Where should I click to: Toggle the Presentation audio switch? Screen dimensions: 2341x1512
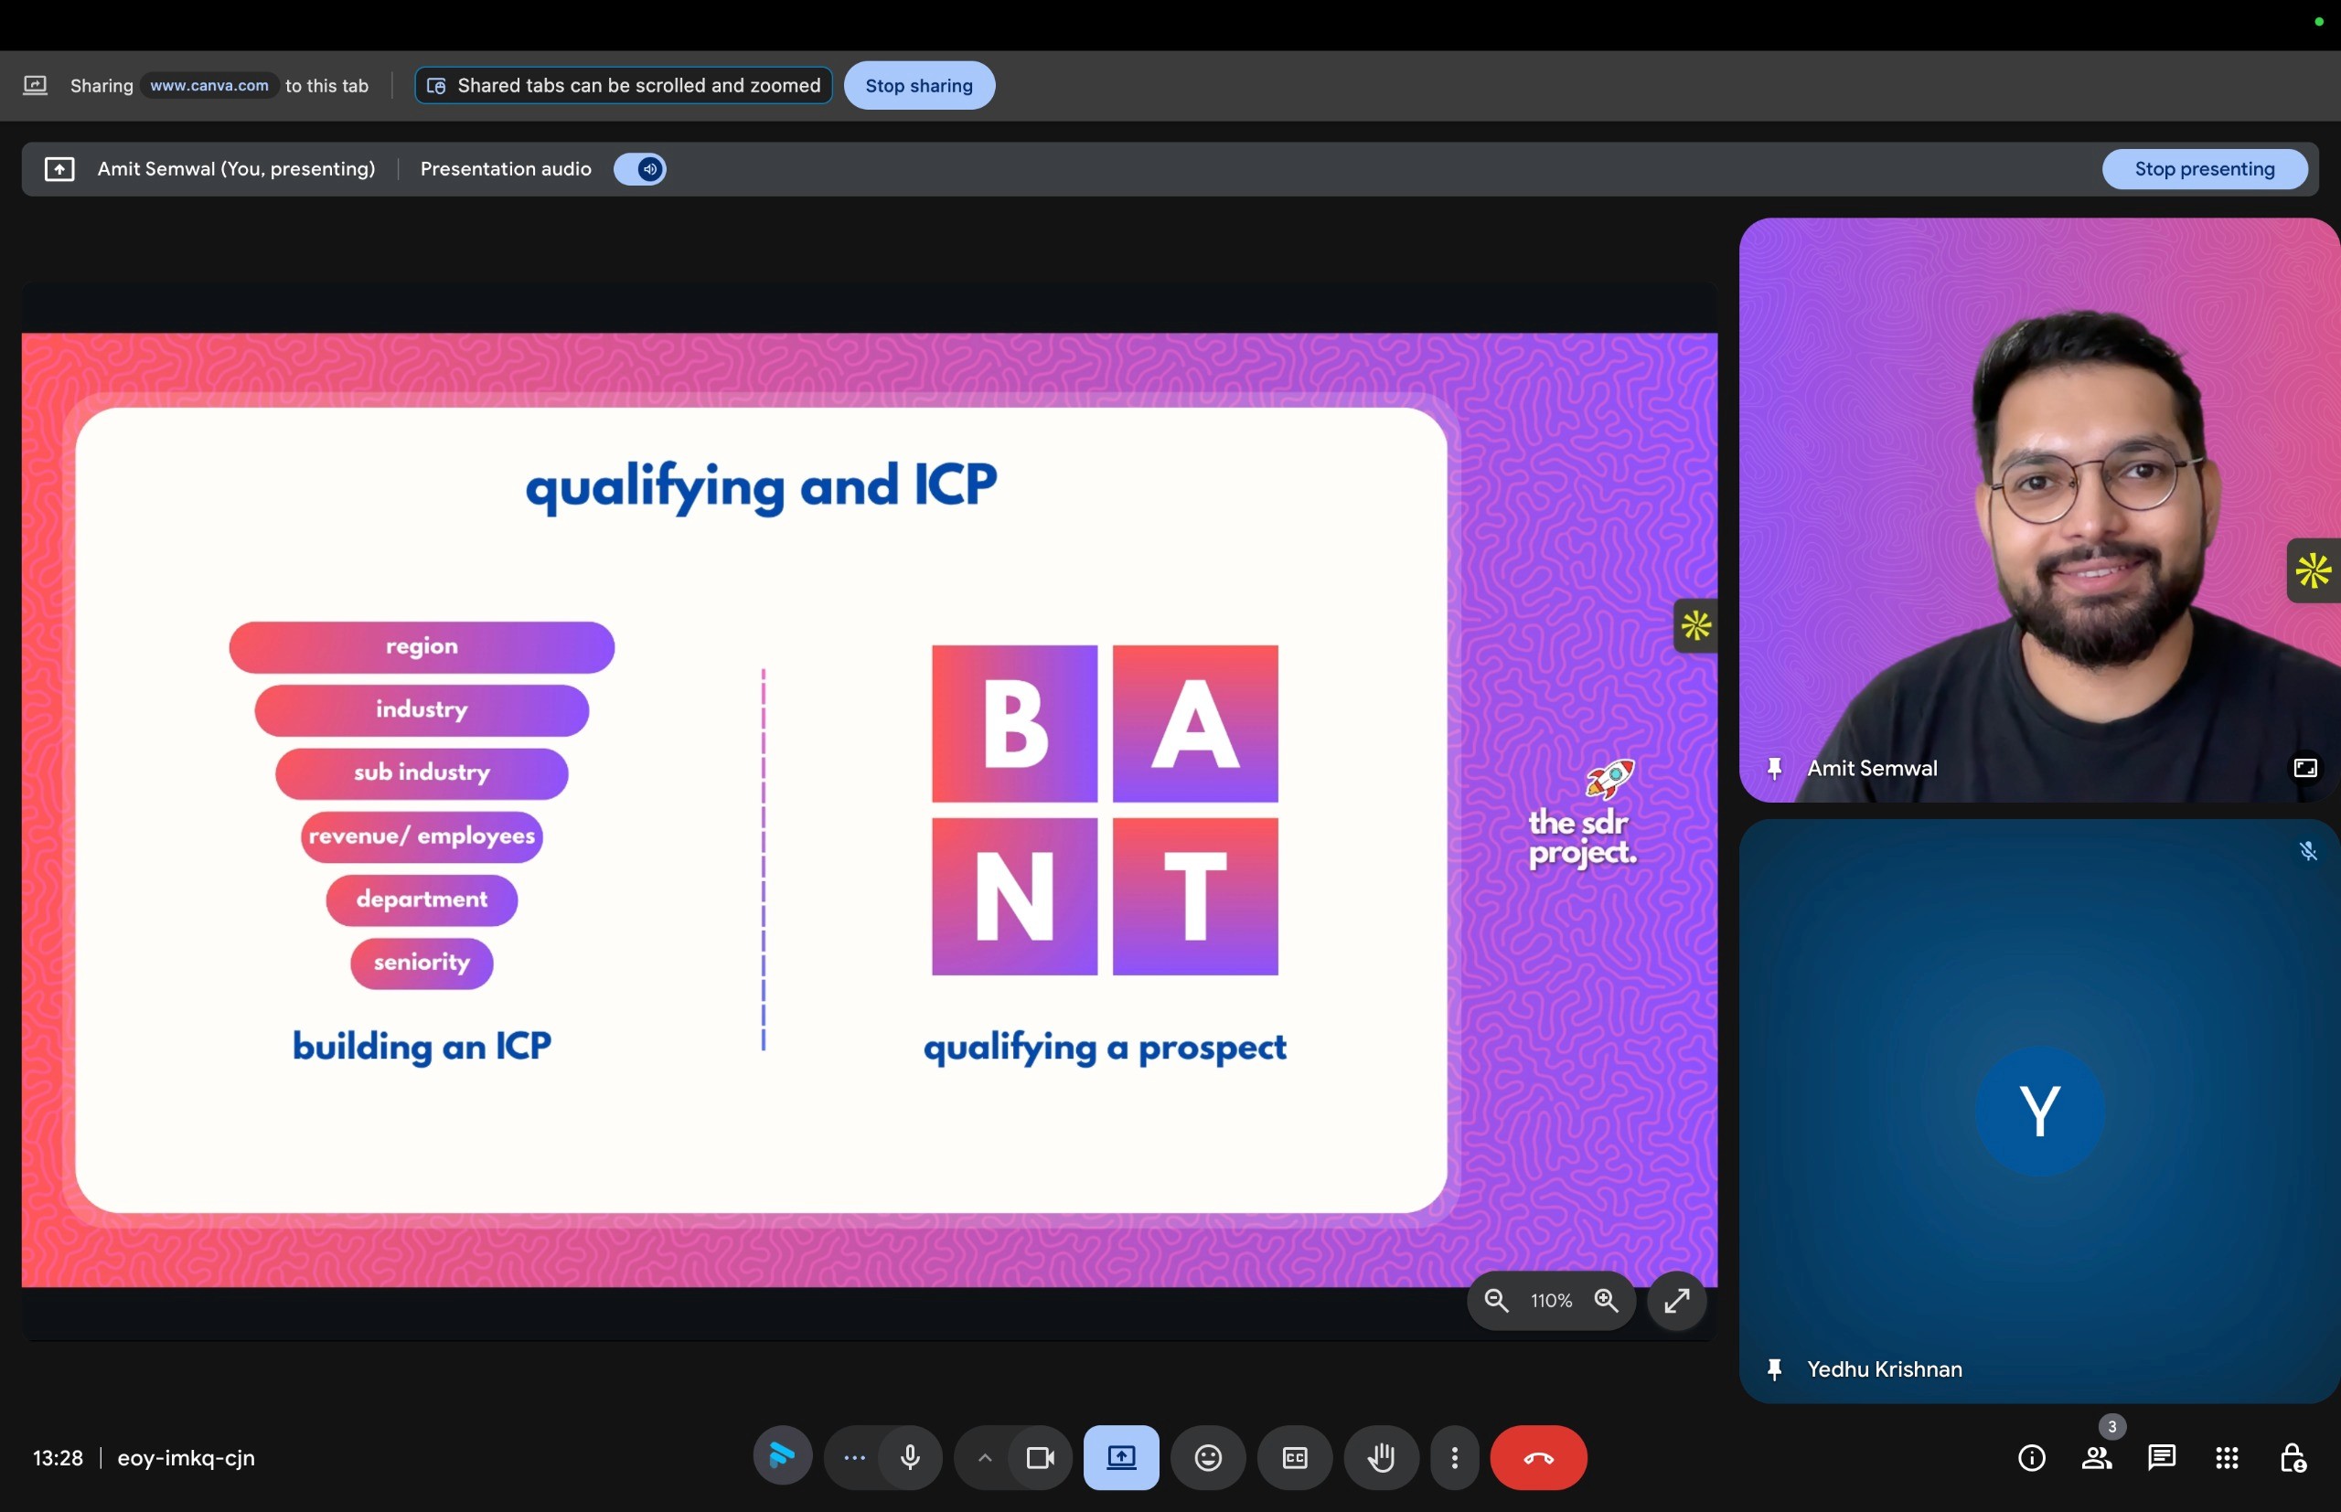click(639, 169)
